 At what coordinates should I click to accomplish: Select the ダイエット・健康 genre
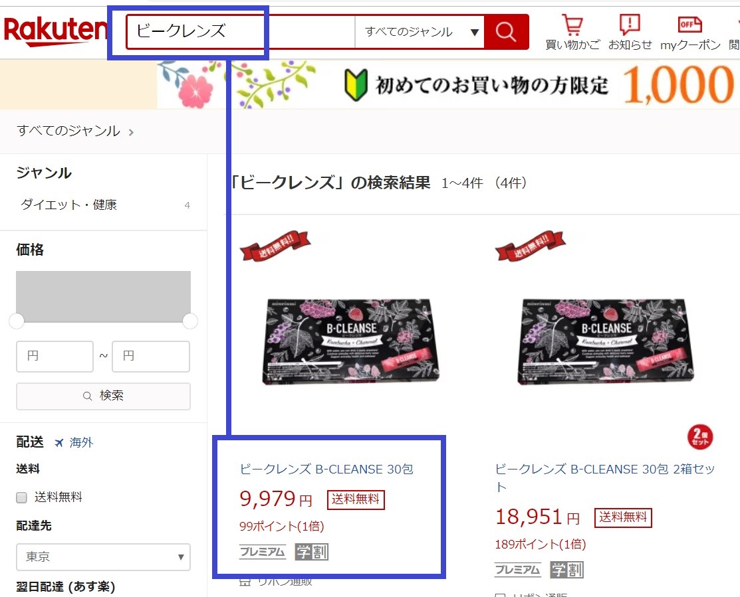69,205
